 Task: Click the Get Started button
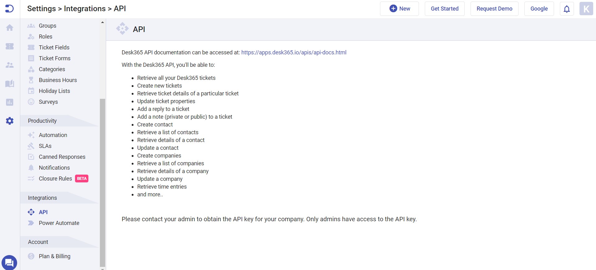[x=444, y=9]
